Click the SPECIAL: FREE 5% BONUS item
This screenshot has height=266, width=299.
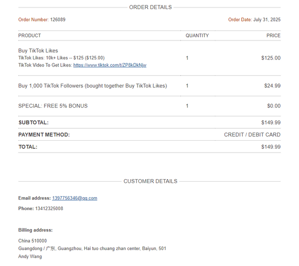point(53,106)
